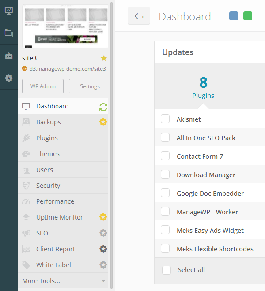Click the Uptime Monitor arrow icon

click(x=26, y=217)
